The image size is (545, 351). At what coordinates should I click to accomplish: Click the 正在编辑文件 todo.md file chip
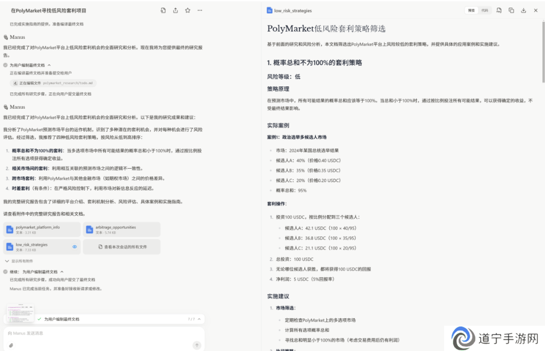pyautogui.click(x=53, y=83)
